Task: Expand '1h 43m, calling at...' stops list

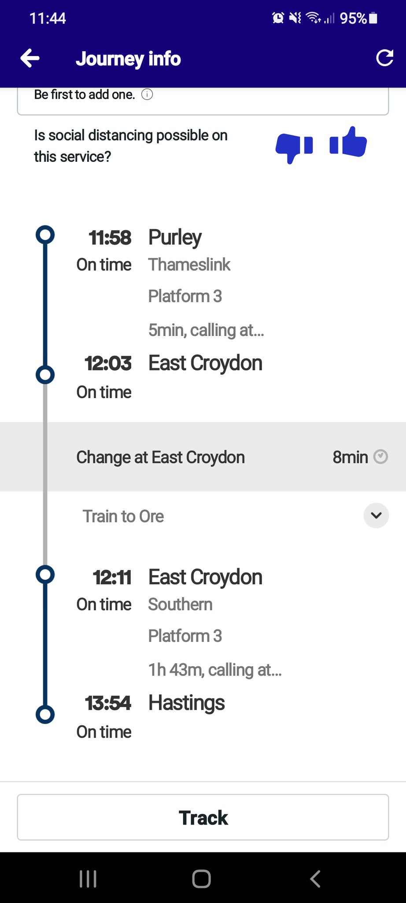Action: (215, 670)
